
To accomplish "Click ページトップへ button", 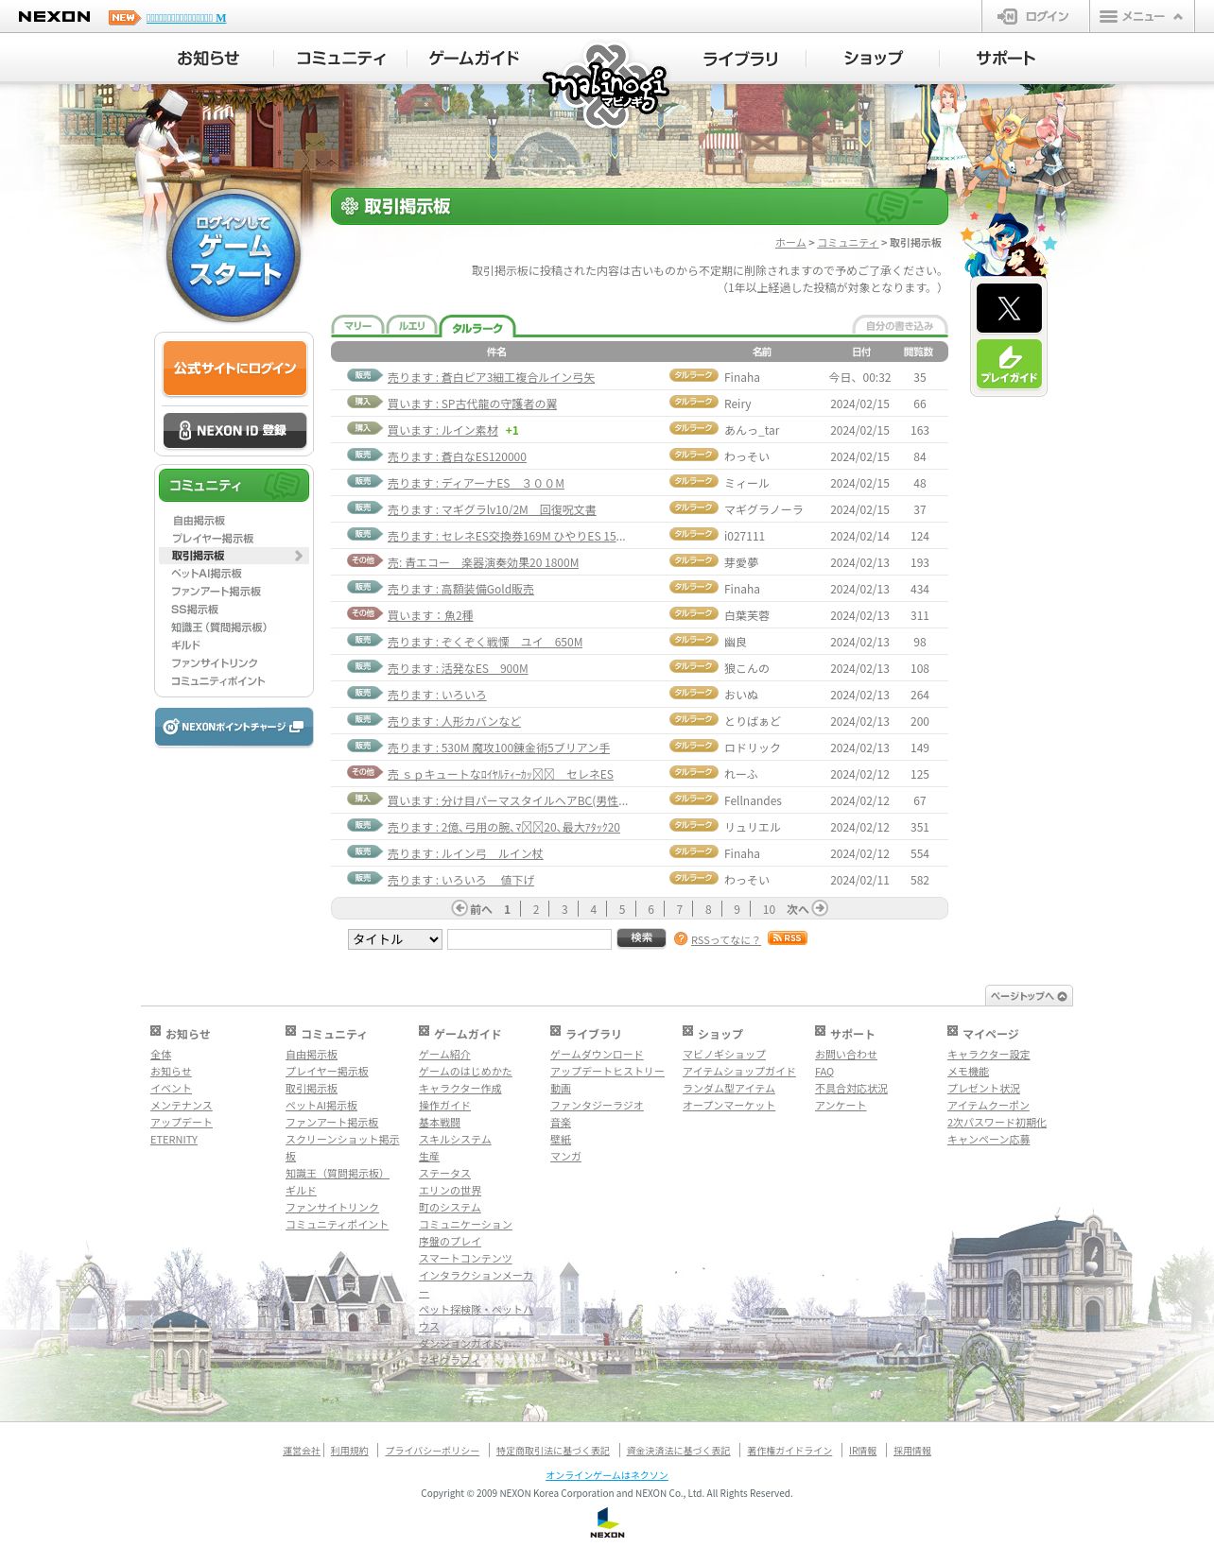I will coord(1029,996).
